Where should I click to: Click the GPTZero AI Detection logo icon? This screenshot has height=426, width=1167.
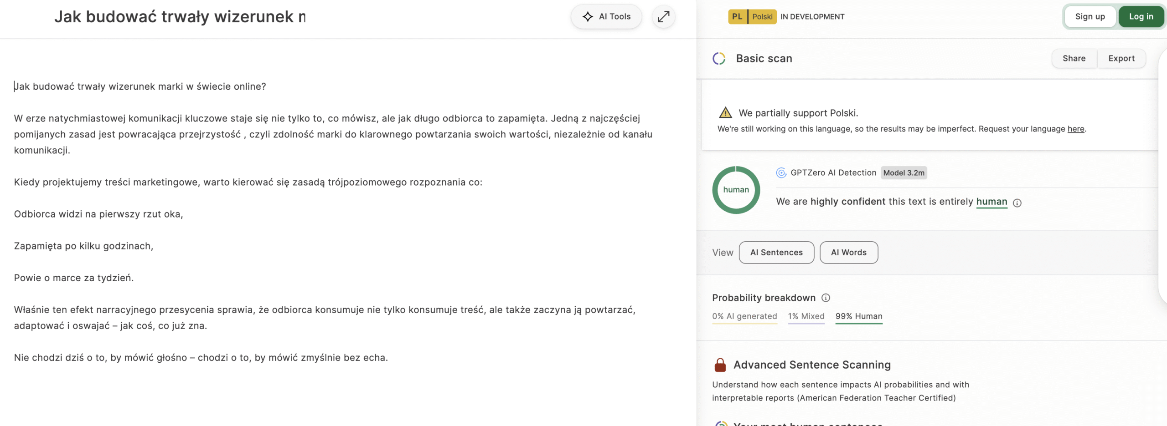click(x=781, y=173)
